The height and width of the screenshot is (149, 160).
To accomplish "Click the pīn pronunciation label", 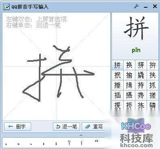I will [x=136, y=50].
